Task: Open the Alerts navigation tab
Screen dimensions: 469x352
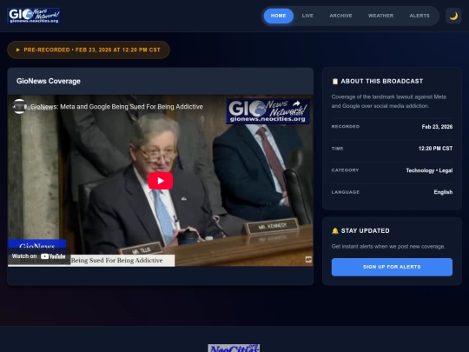Action: tap(419, 16)
